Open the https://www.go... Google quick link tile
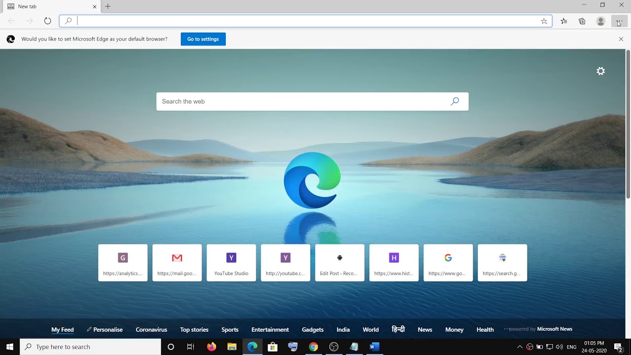Viewport: 631px width, 355px height. [448, 263]
